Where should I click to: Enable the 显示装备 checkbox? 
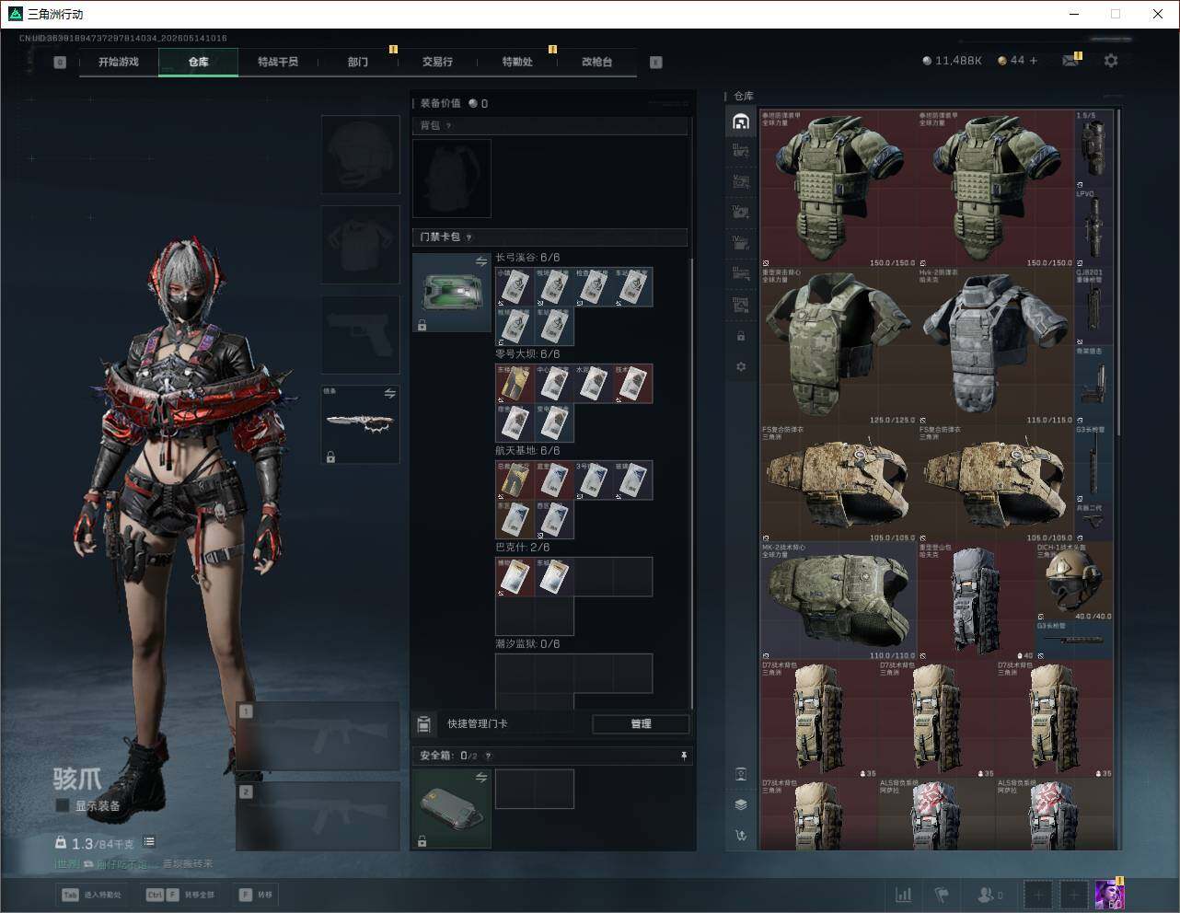[63, 805]
